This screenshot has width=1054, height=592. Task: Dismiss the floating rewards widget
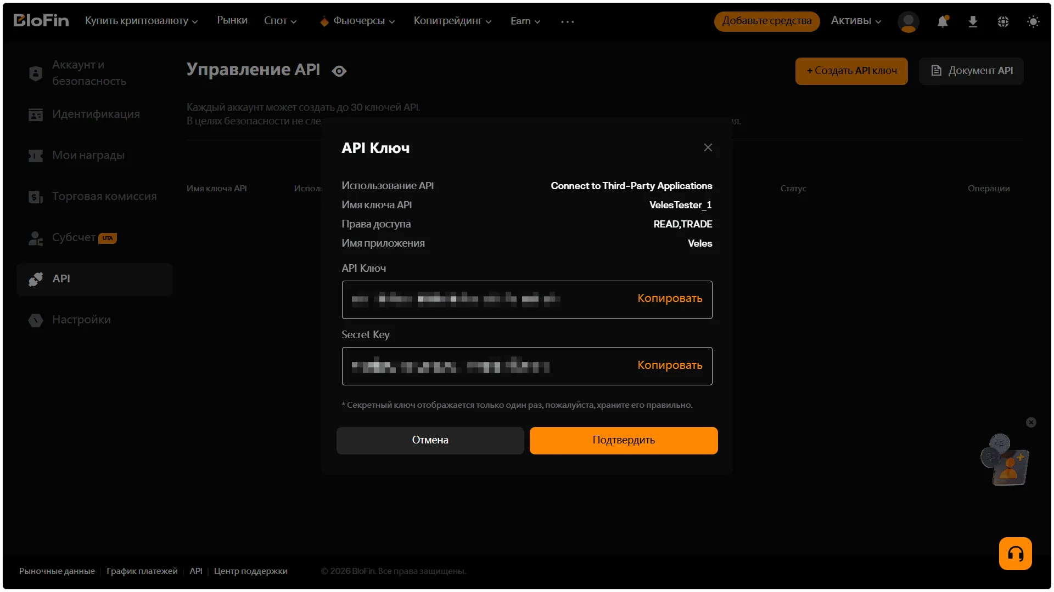click(1031, 422)
